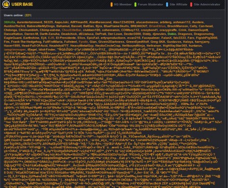Select the Dragonos username
The height and width of the screenshot is (188, 228).
(185, 34)
